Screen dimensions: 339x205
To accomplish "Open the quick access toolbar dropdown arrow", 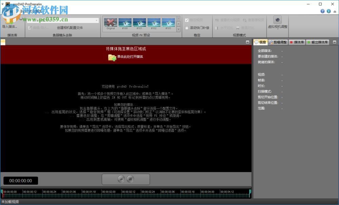I will coord(2,4).
